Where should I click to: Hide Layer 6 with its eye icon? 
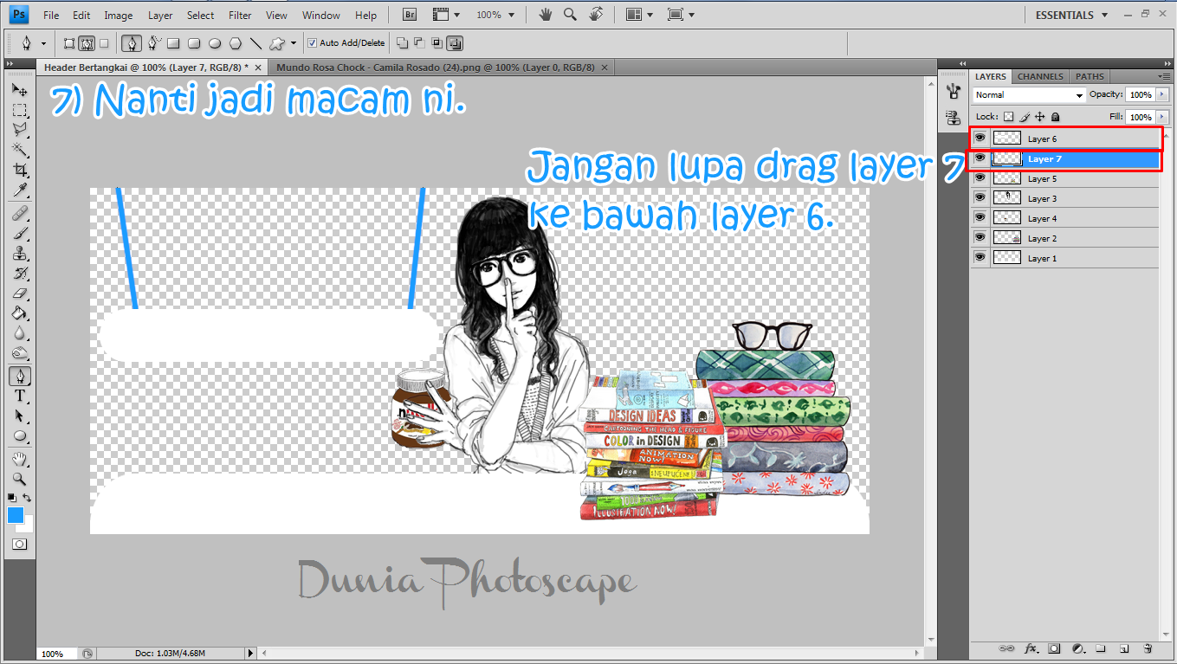tap(980, 139)
